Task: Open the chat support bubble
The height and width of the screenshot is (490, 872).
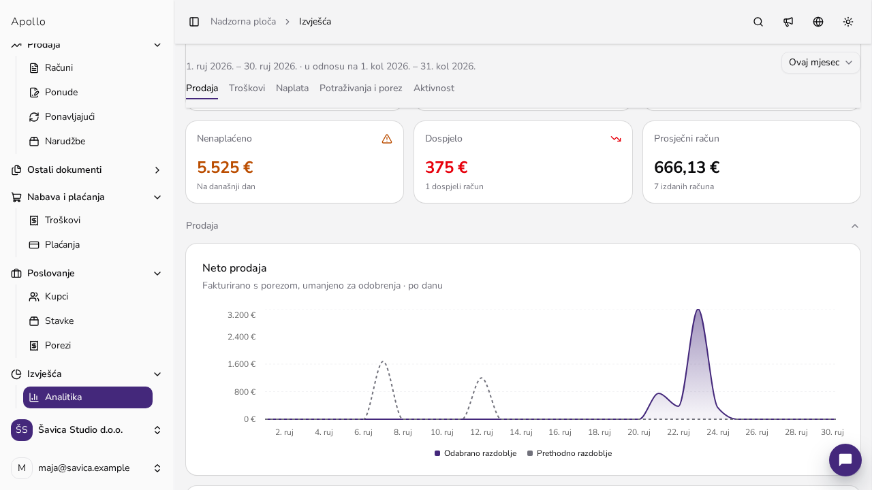Action: pyautogui.click(x=845, y=460)
